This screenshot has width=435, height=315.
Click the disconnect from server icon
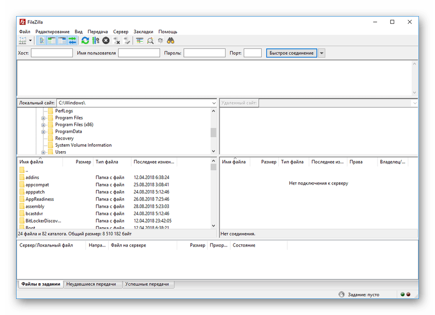pos(116,41)
